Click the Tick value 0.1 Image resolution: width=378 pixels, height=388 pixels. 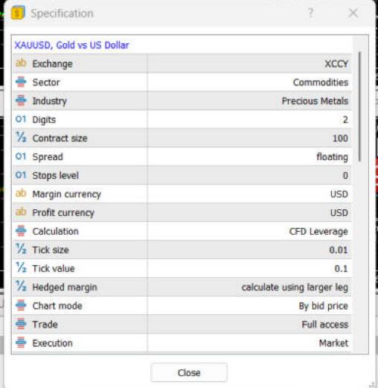coord(341,269)
